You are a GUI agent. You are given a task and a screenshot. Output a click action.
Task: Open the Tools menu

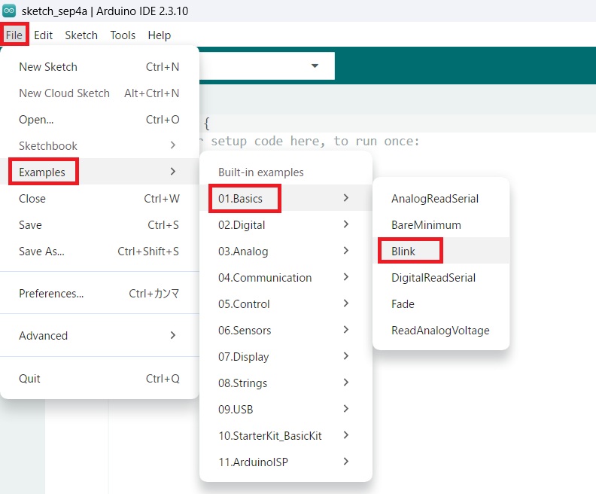tap(123, 35)
